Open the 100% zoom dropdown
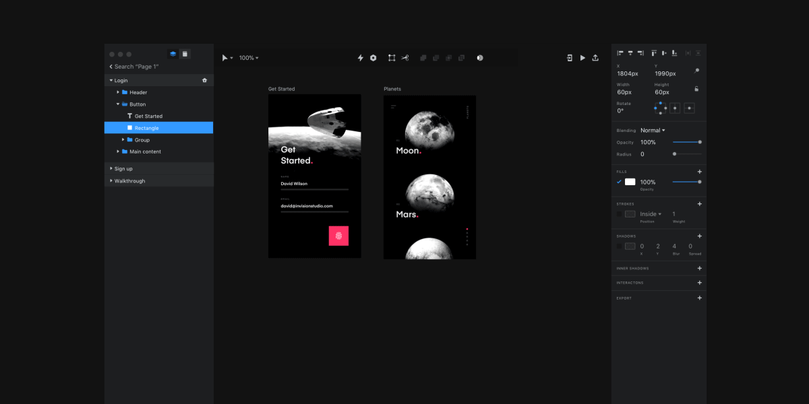The image size is (809, 404). tap(249, 58)
